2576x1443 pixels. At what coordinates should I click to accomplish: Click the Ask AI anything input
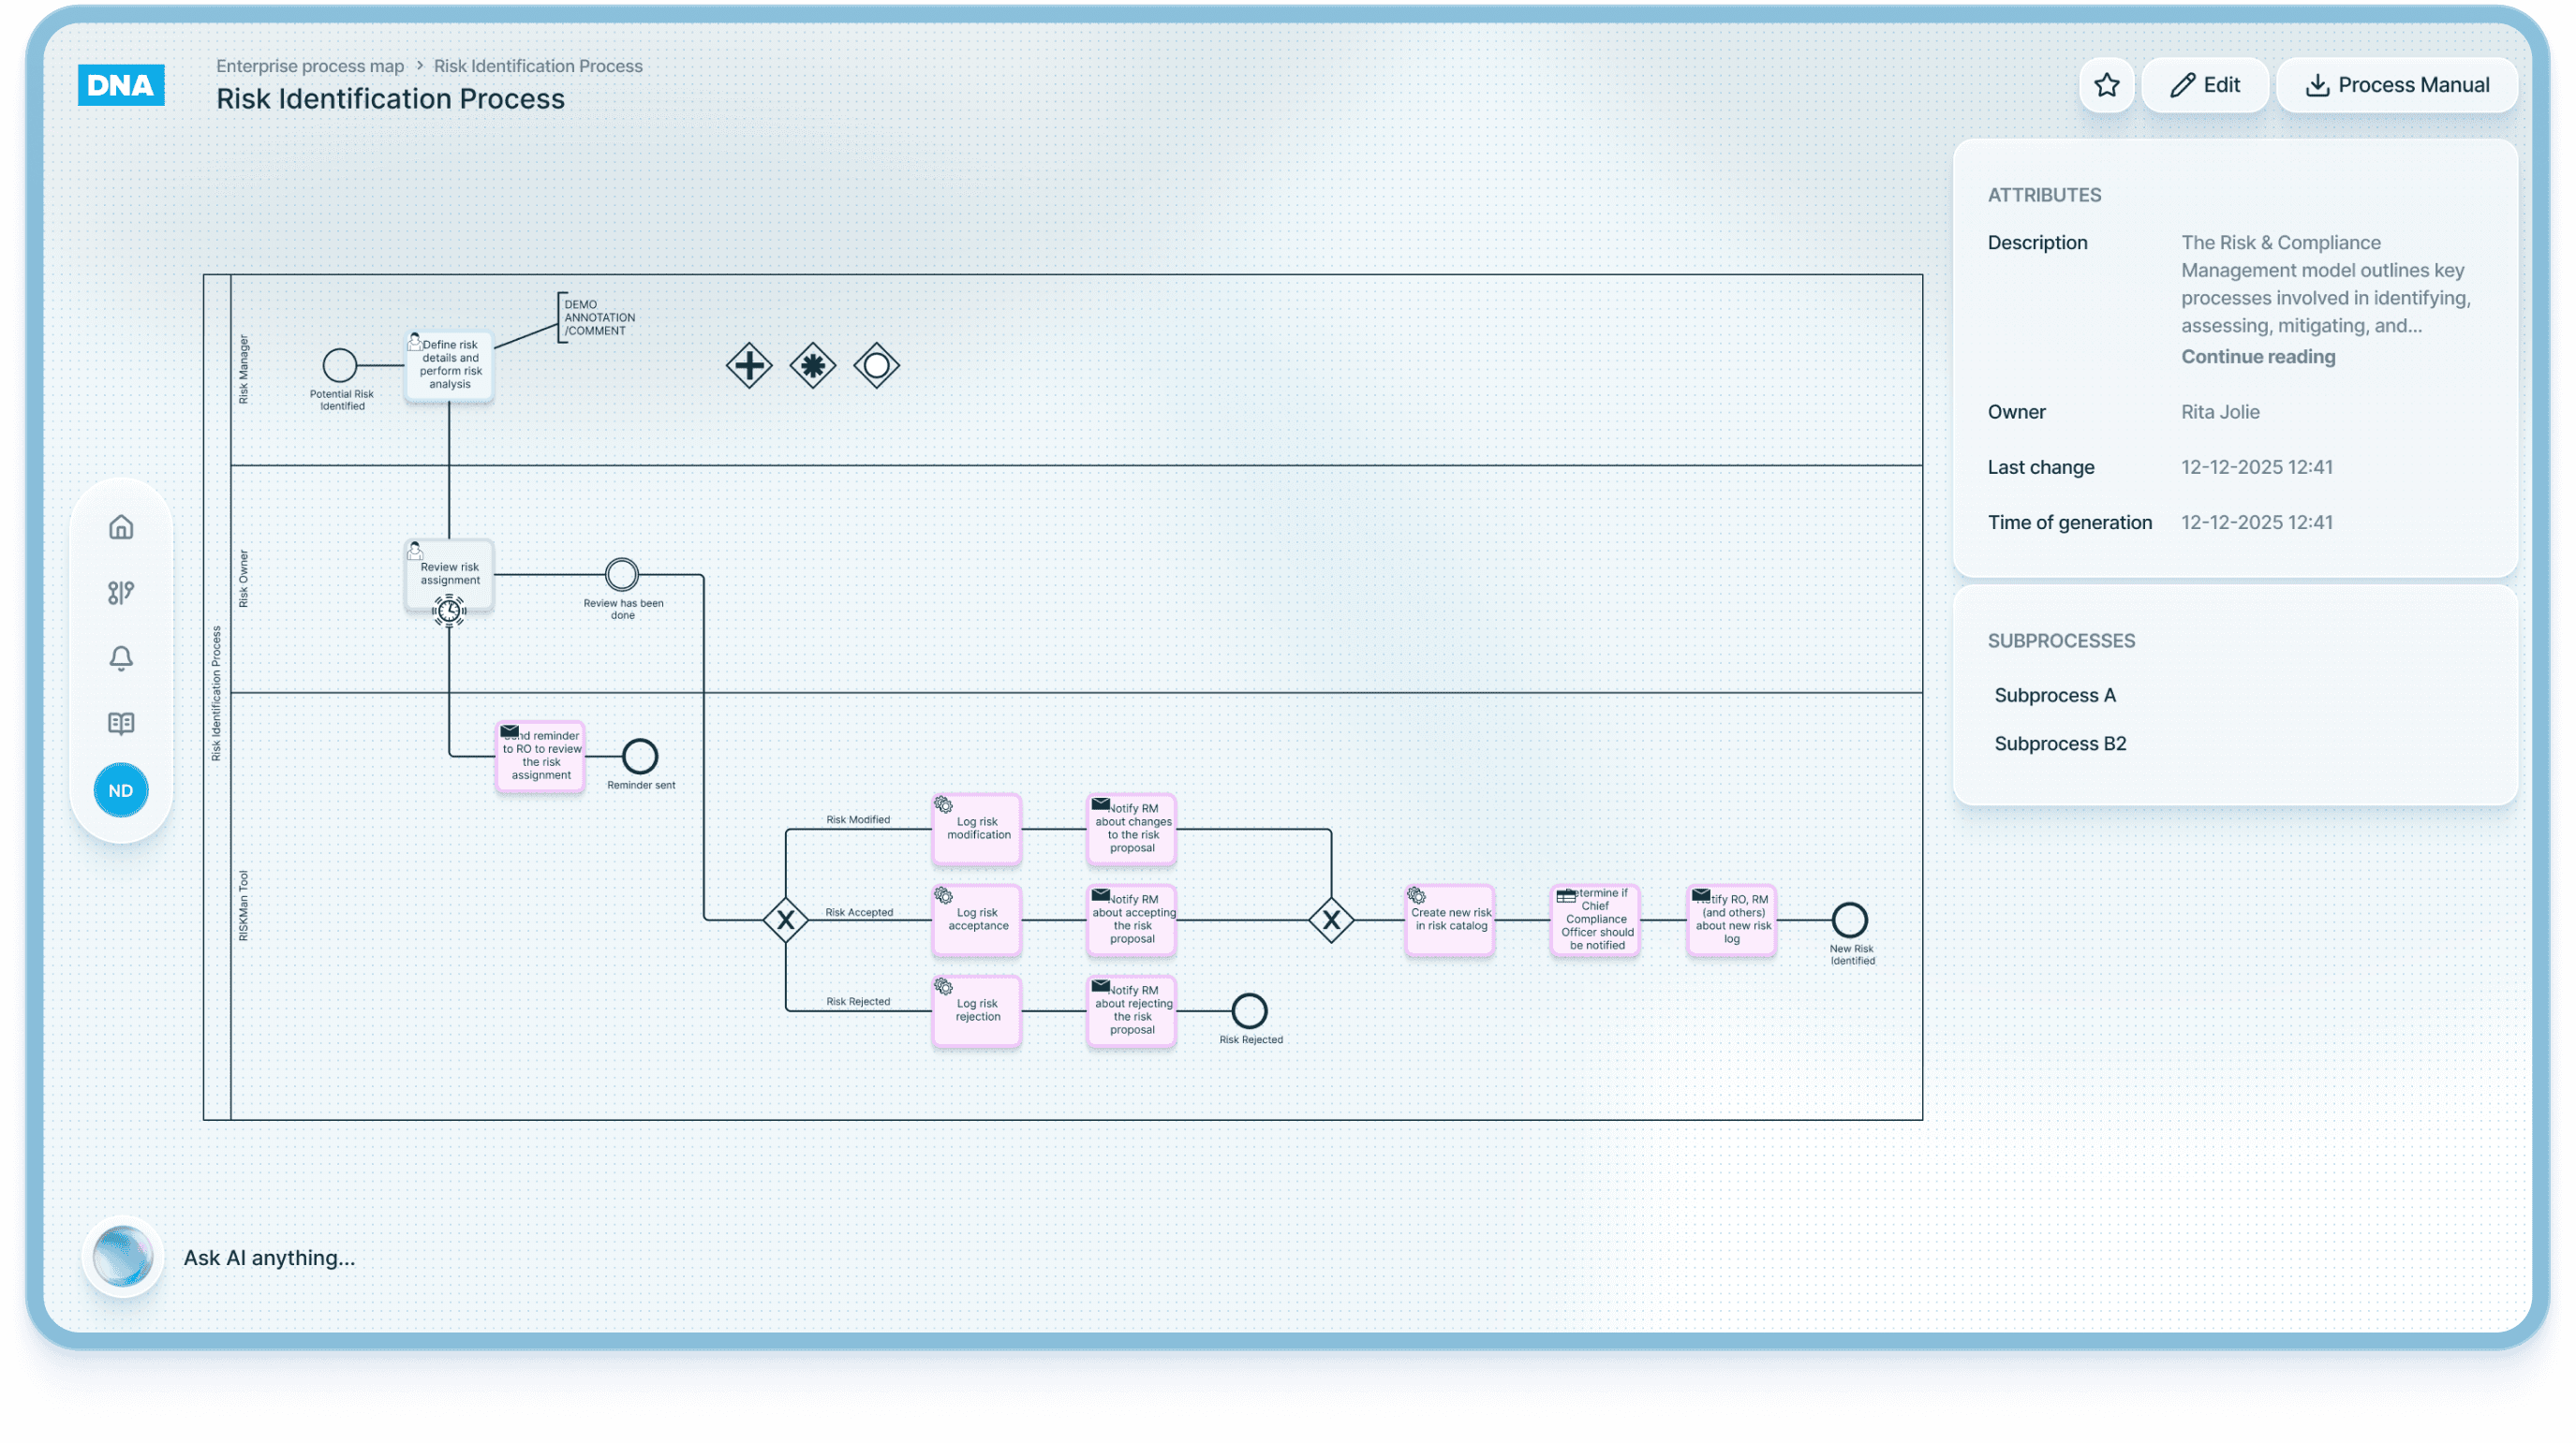(270, 1258)
